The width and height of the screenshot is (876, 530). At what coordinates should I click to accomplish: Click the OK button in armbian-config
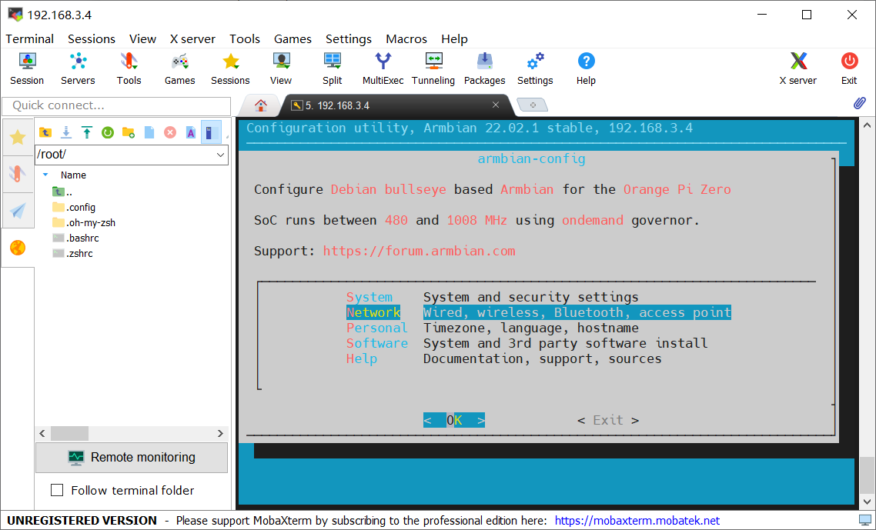pyautogui.click(x=453, y=420)
